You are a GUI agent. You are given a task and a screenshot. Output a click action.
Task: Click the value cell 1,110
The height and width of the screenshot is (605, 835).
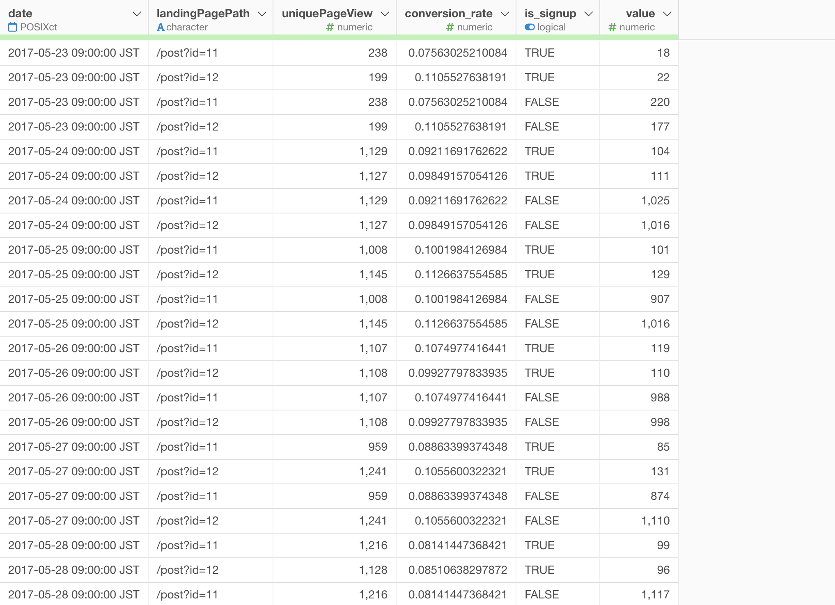click(639, 521)
